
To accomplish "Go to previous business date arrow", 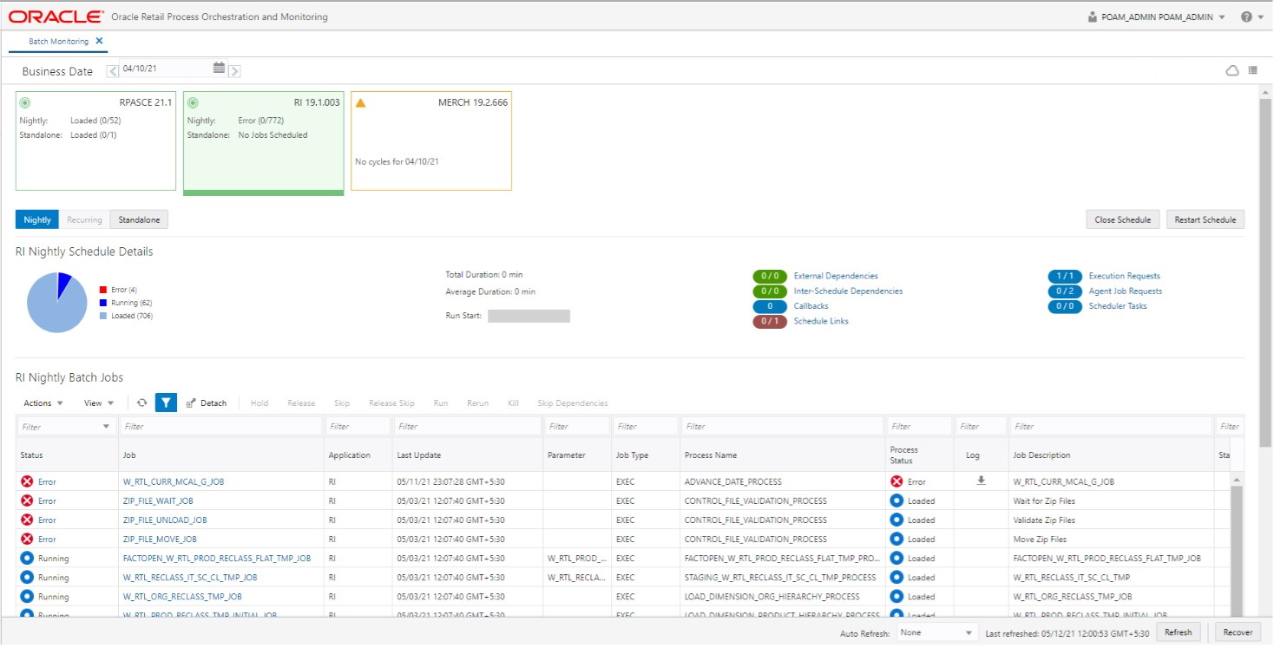I will [x=113, y=71].
